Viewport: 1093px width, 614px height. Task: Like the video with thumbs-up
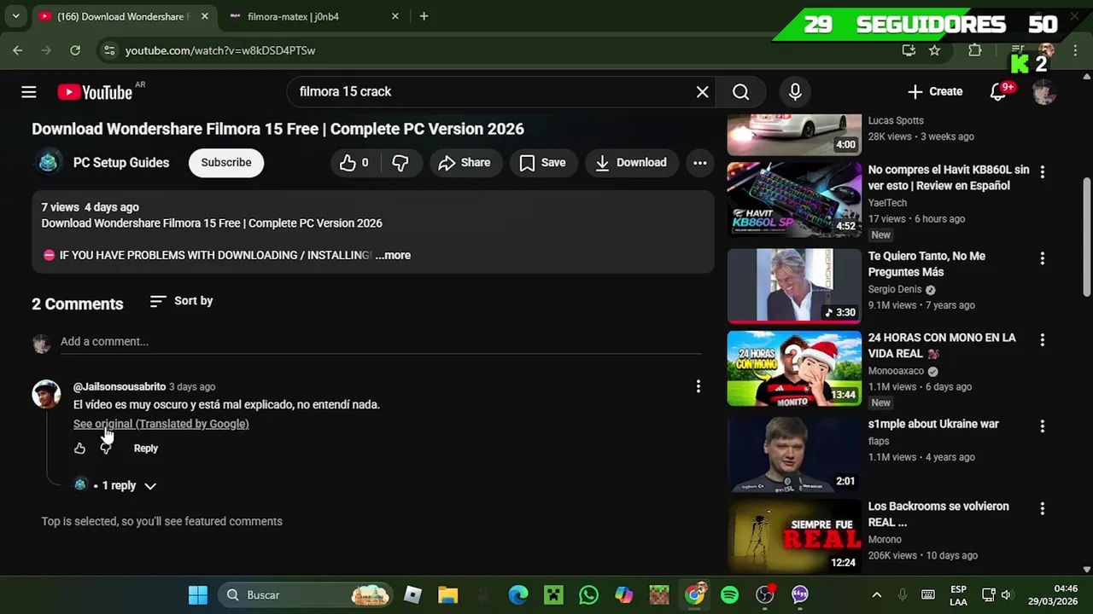(x=354, y=163)
